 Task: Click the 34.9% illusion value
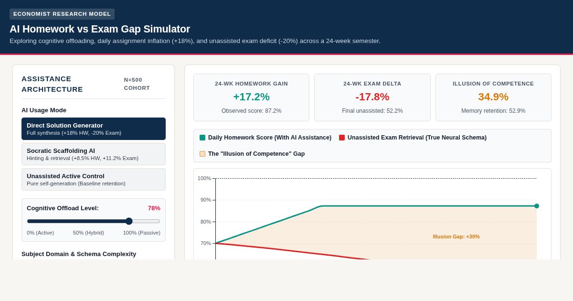tap(493, 97)
